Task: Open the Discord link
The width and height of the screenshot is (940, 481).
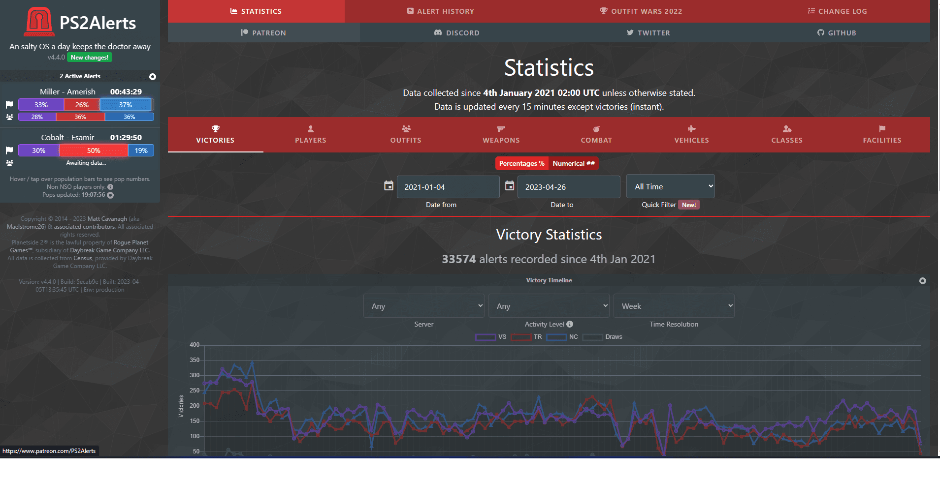Action: click(456, 33)
